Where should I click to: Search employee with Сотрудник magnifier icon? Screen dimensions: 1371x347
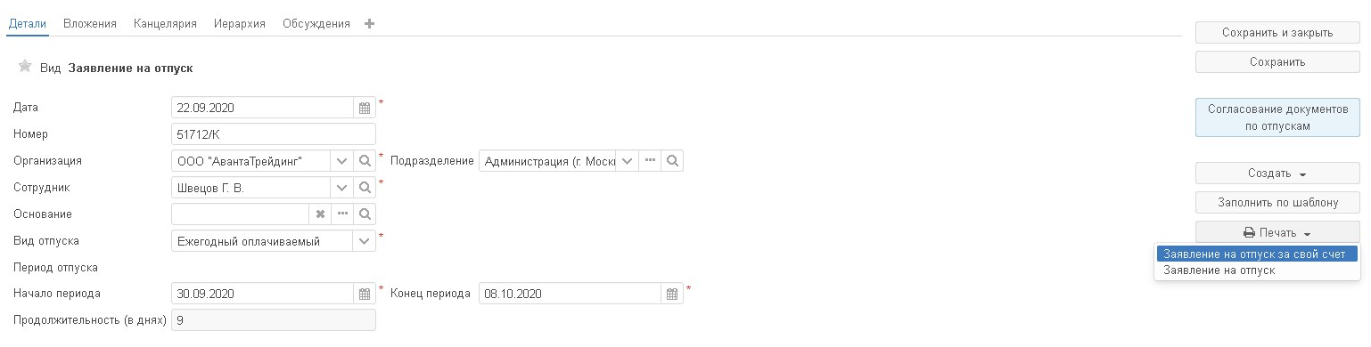coord(365,188)
